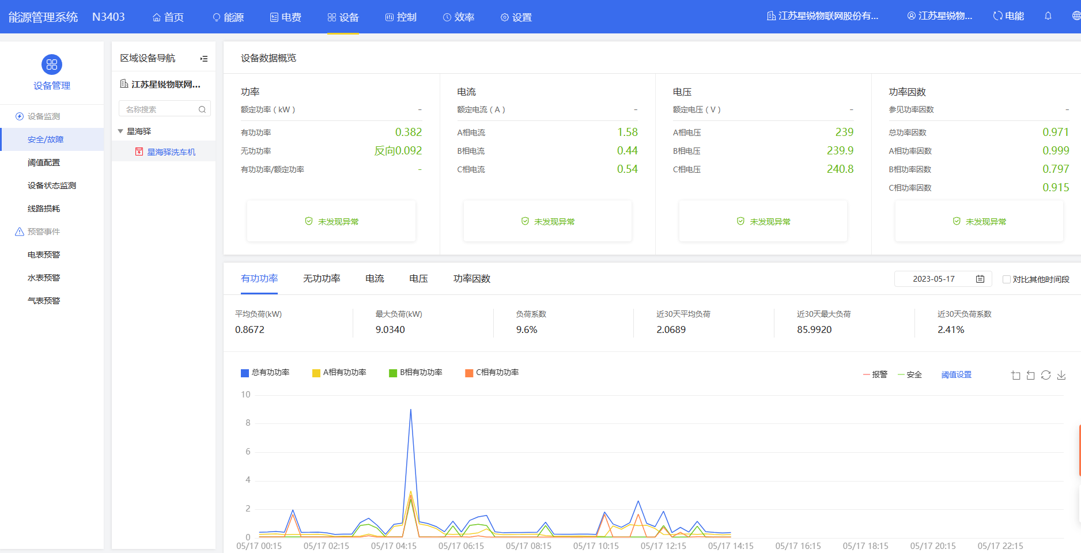Toggle A相有功功率 legend series
This screenshot has height=553, width=1081.
(x=339, y=373)
